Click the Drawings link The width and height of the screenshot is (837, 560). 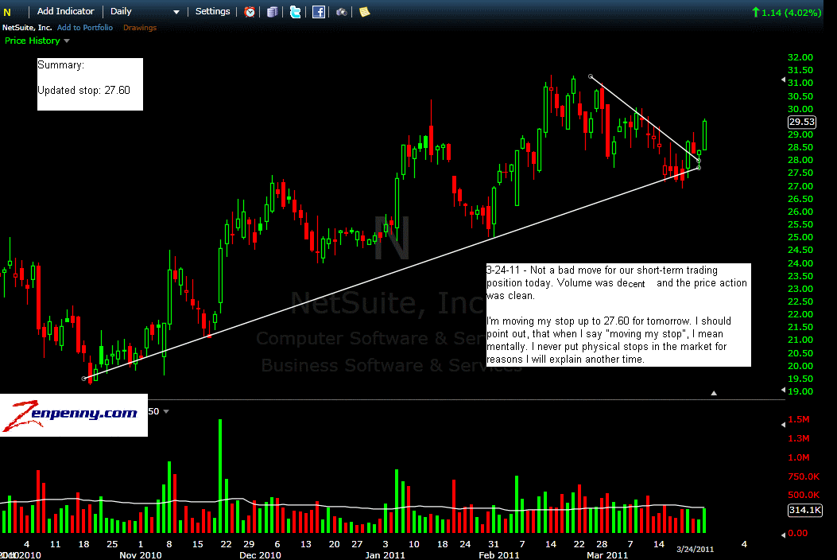coord(140,27)
